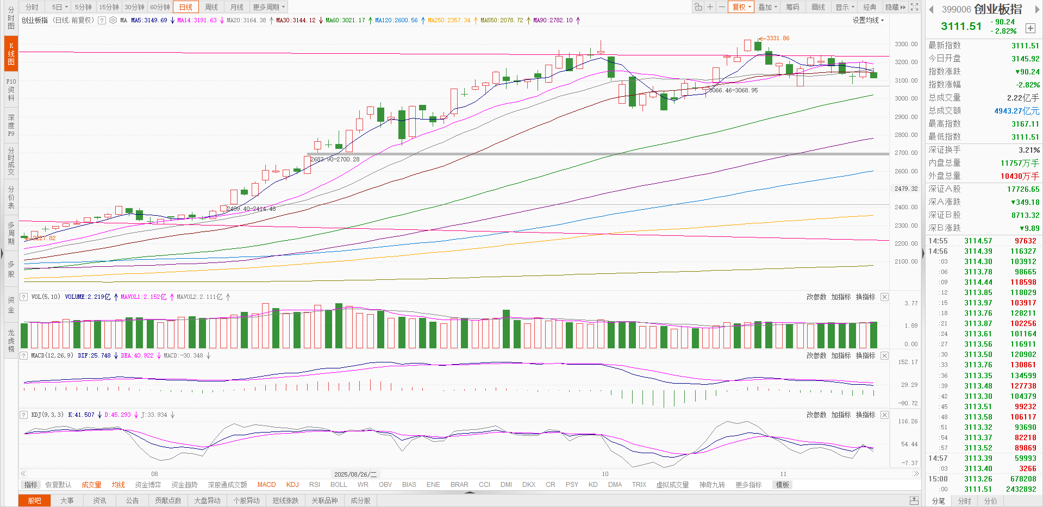Open the 资讯 bottom tab

pyautogui.click(x=99, y=500)
